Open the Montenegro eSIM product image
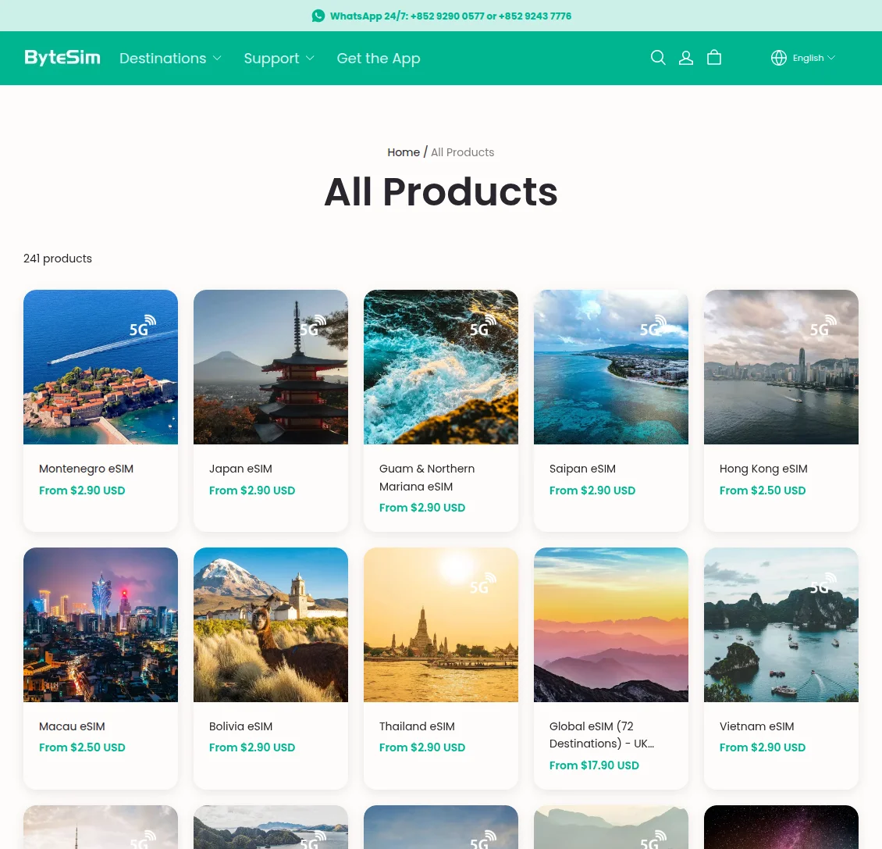The image size is (882, 849). tap(101, 367)
